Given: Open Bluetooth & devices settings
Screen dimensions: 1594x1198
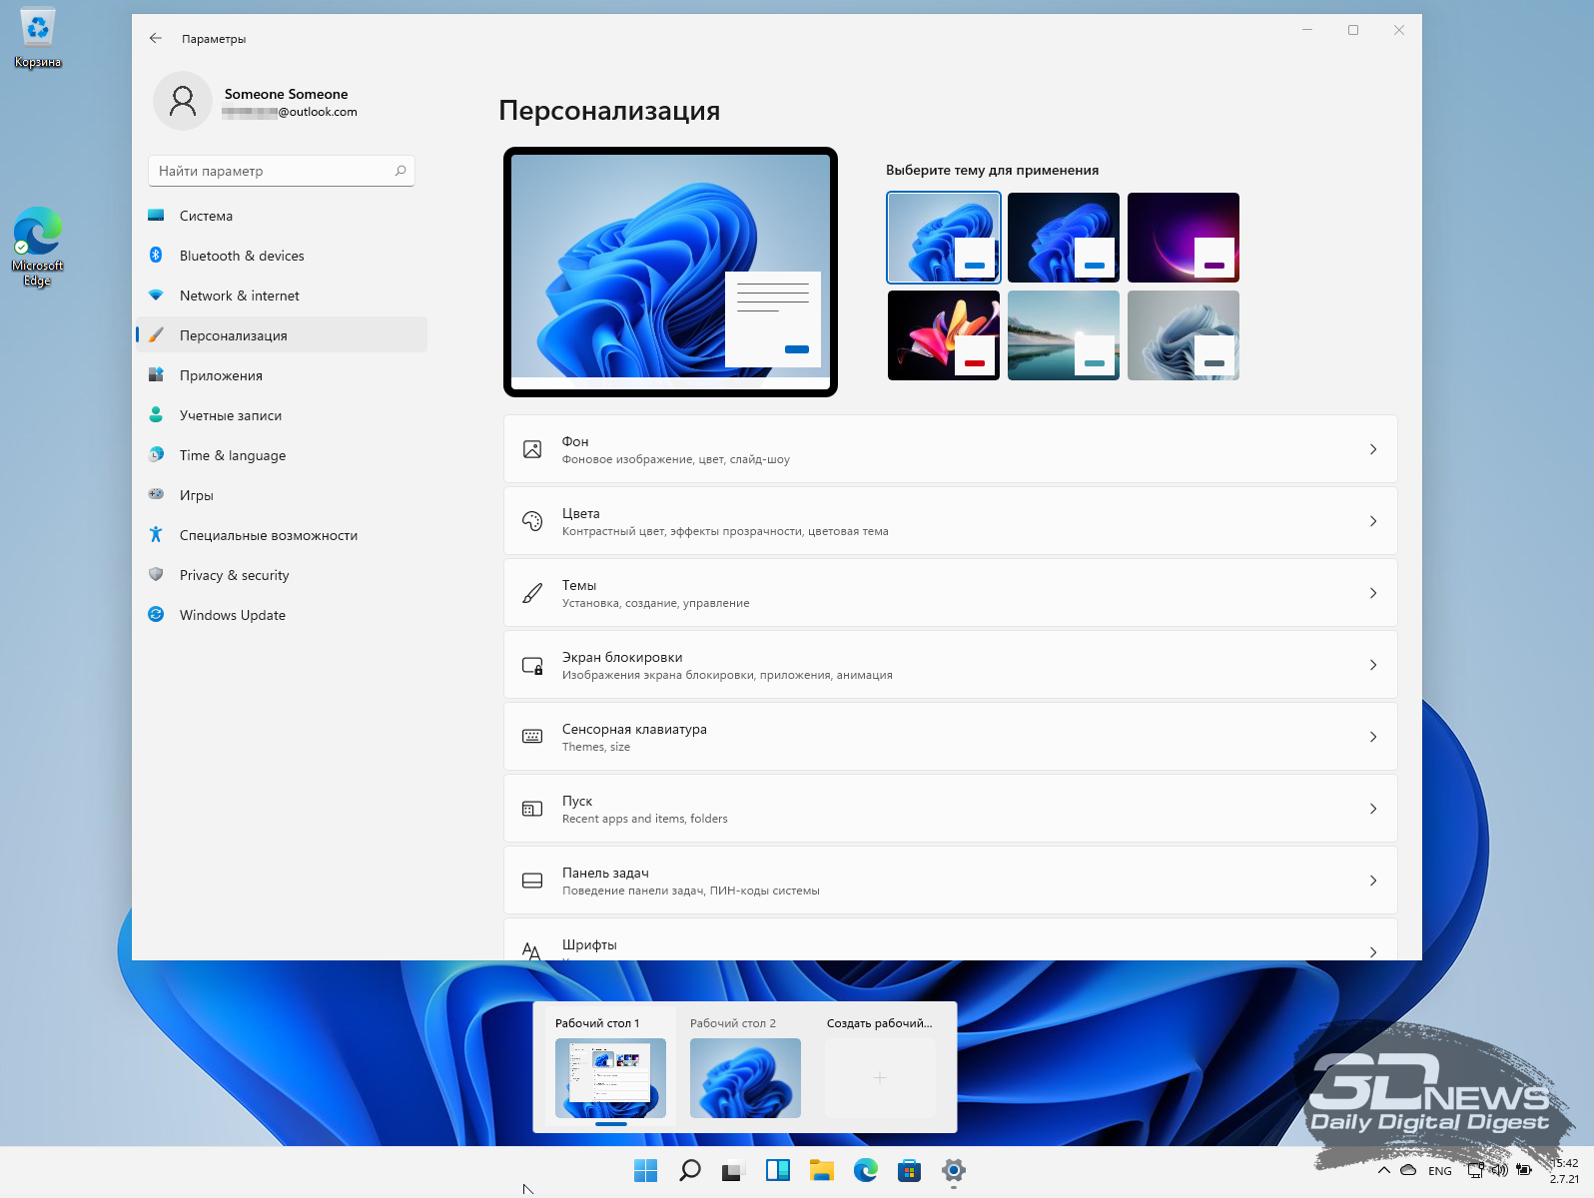Looking at the screenshot, I should pos(281,256).
